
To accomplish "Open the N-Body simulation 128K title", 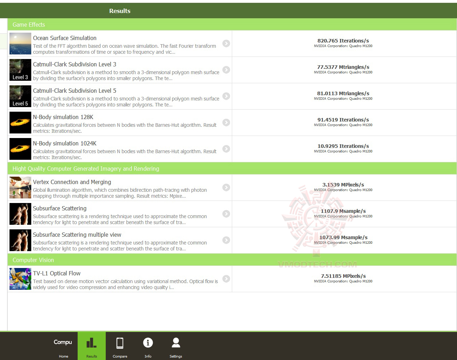I will (x=63, y=117).
